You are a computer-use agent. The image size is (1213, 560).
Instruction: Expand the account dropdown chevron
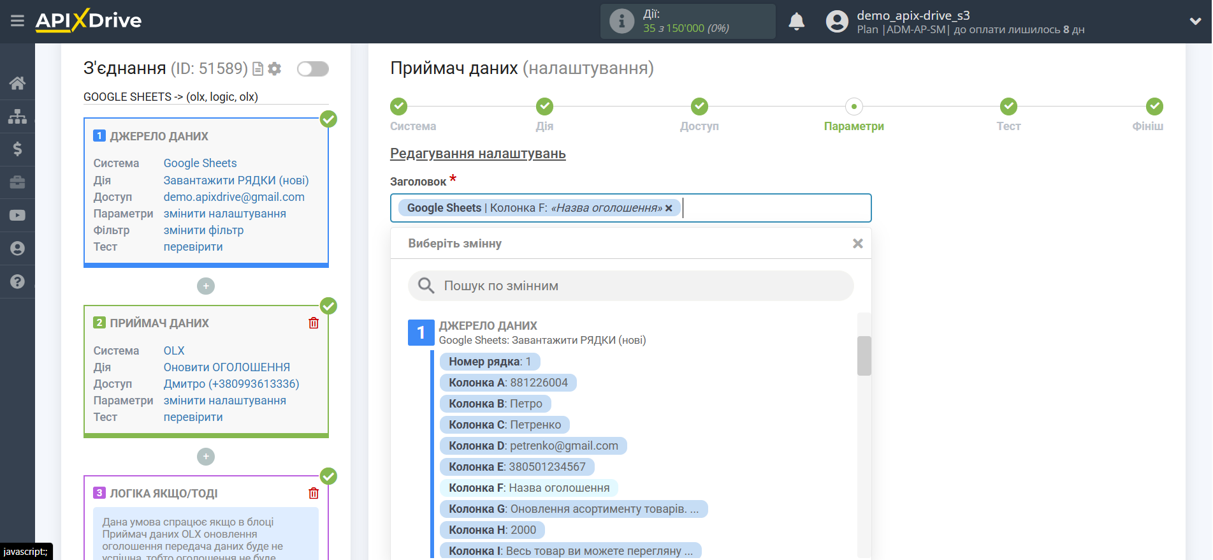click(1195, 21)
